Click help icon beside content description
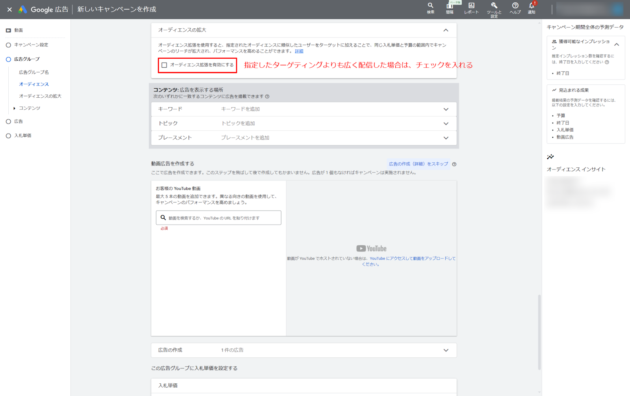Screen dimensions: 630x396 (x=267, y=97)
